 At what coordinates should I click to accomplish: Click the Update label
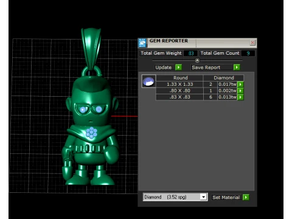(164, 68)
